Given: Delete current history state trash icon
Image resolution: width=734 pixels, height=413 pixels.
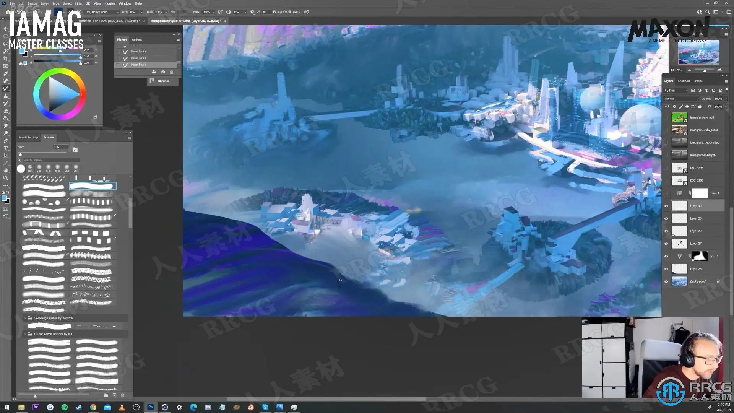Looking at the screenshot, I should pyautogui.click(x=172, y=72).
